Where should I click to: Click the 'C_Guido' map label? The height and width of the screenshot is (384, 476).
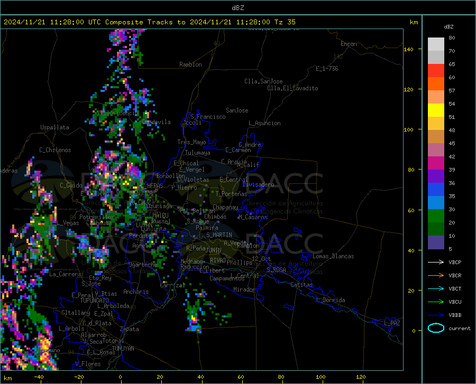pyautogui.click(x=71, y=185)
